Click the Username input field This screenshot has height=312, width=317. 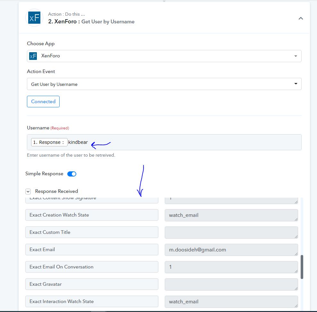point(164,142)
